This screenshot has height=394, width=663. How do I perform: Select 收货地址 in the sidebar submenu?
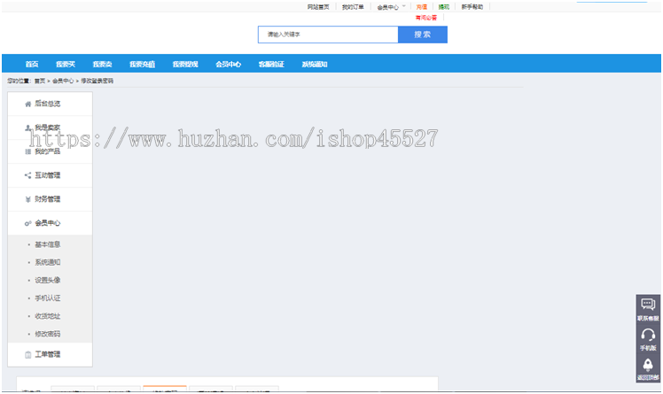coord(47,316)
